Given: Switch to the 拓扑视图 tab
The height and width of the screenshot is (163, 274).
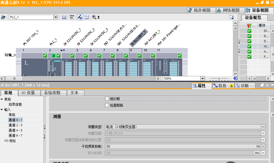Looking at the screenshot, I should coord(201,10).
